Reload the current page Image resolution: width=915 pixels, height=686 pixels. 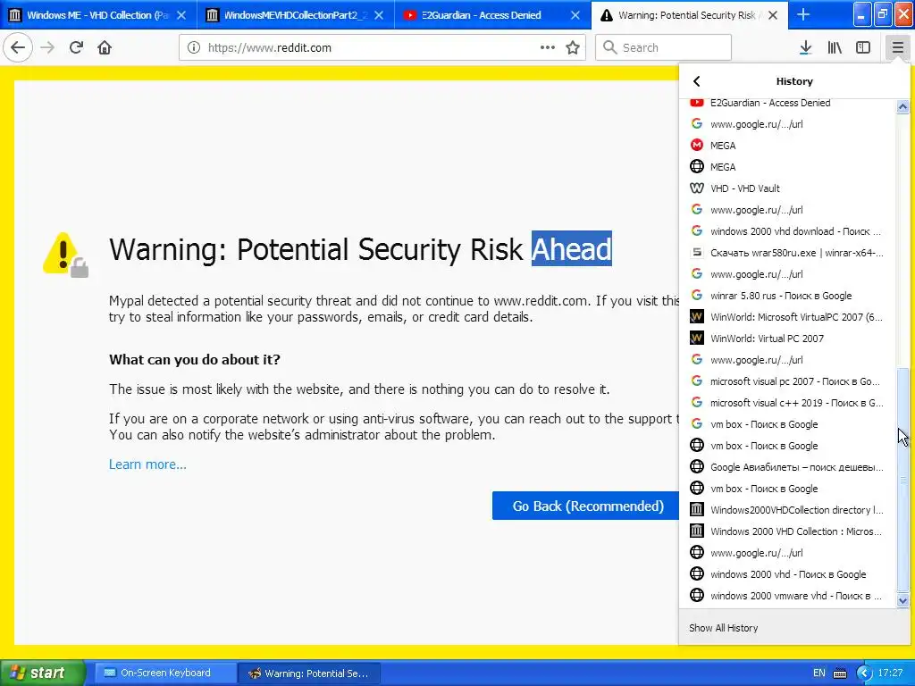pyautogui.click(x=76, y=47)
